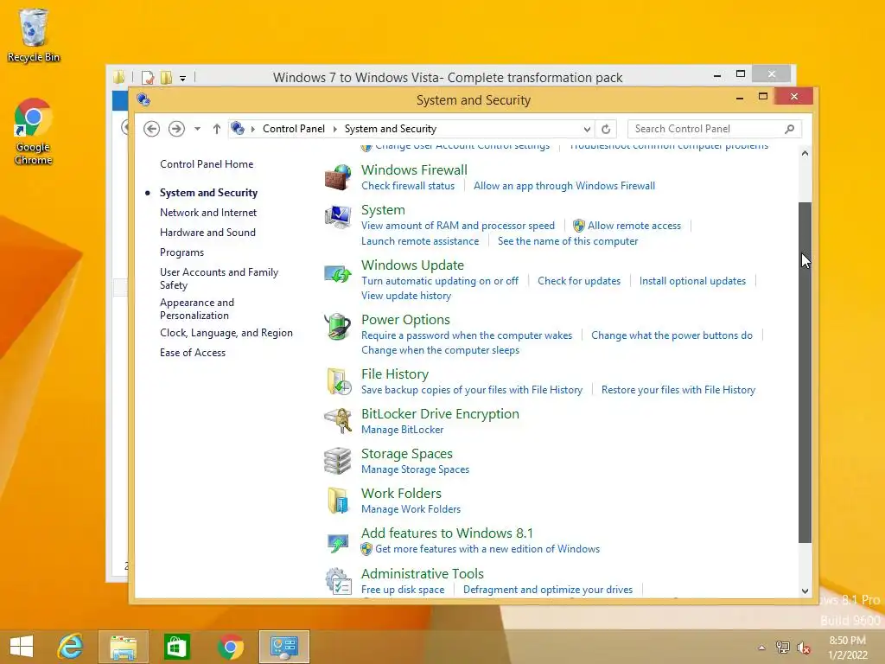This screenshot has width=885, height=664.
Task: Open the network tray icon
Action: click(782, 648)
